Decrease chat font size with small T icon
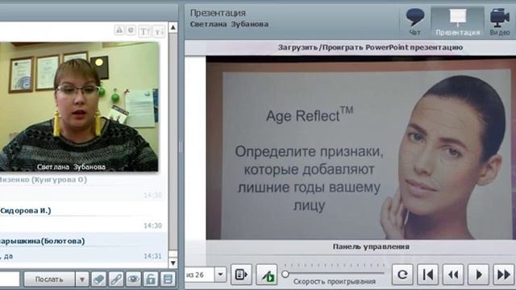Viewport: 516px width, 290px height. point(159,31)
